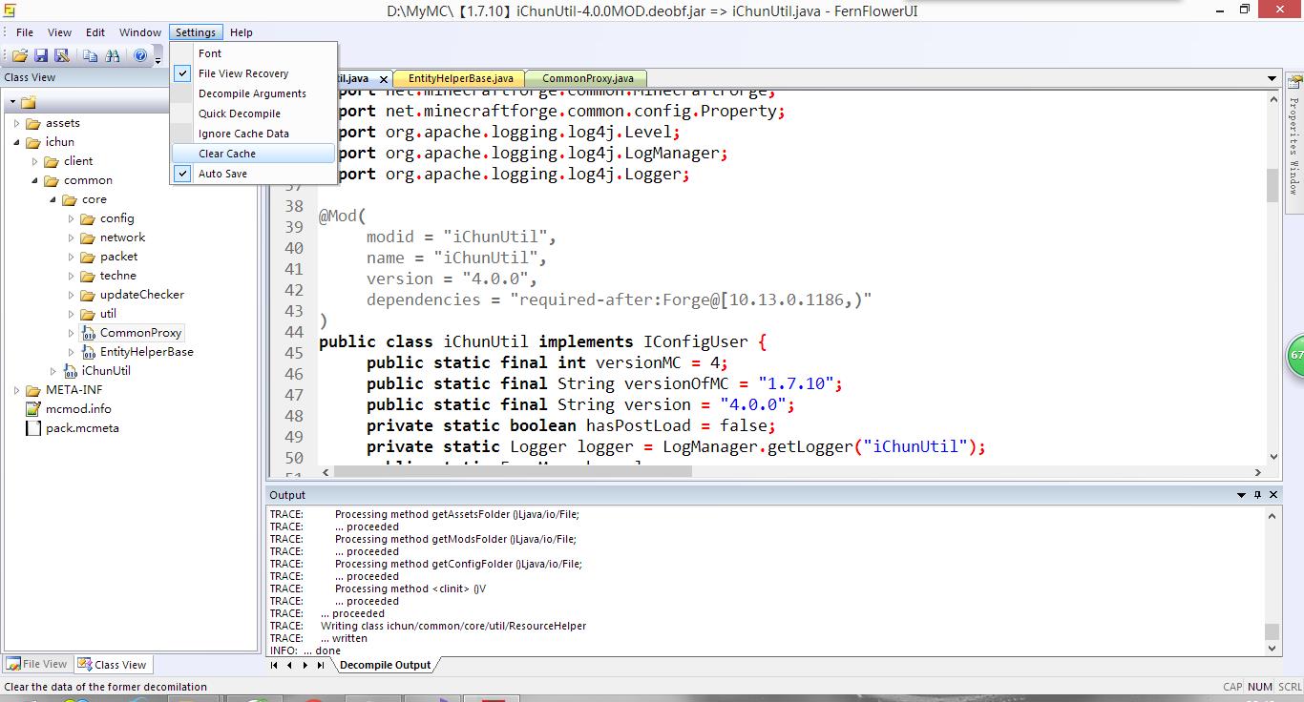This screenshot has width=1304, height=702.
Task: Open the Help menu
Action: pos(242,32)
